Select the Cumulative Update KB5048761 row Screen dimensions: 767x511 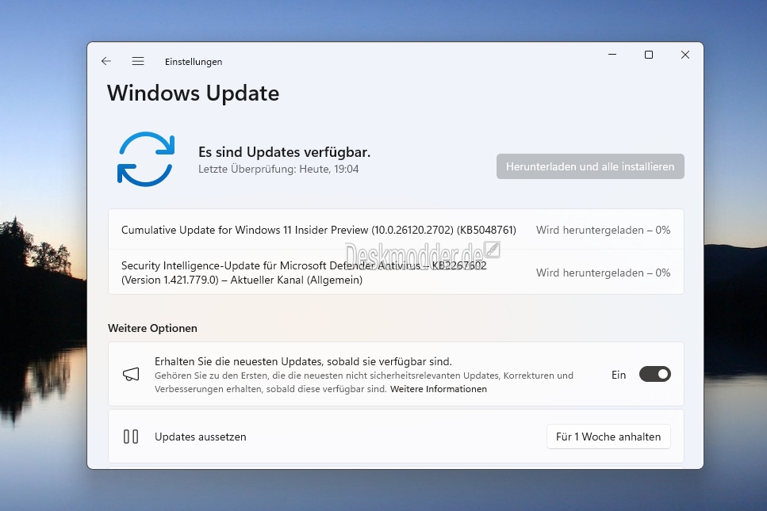pyautogui.click(x=396, y=230)
